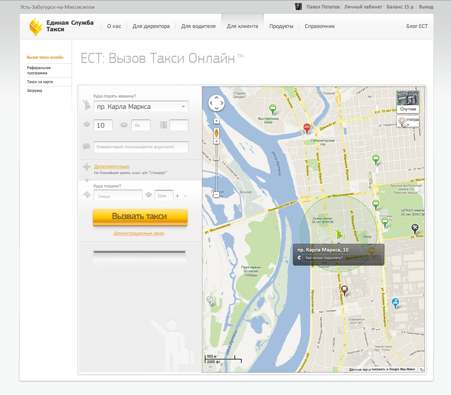Click green taxi marker near Стадион
This screenshot has height=395, width=451.
[385, 223]
